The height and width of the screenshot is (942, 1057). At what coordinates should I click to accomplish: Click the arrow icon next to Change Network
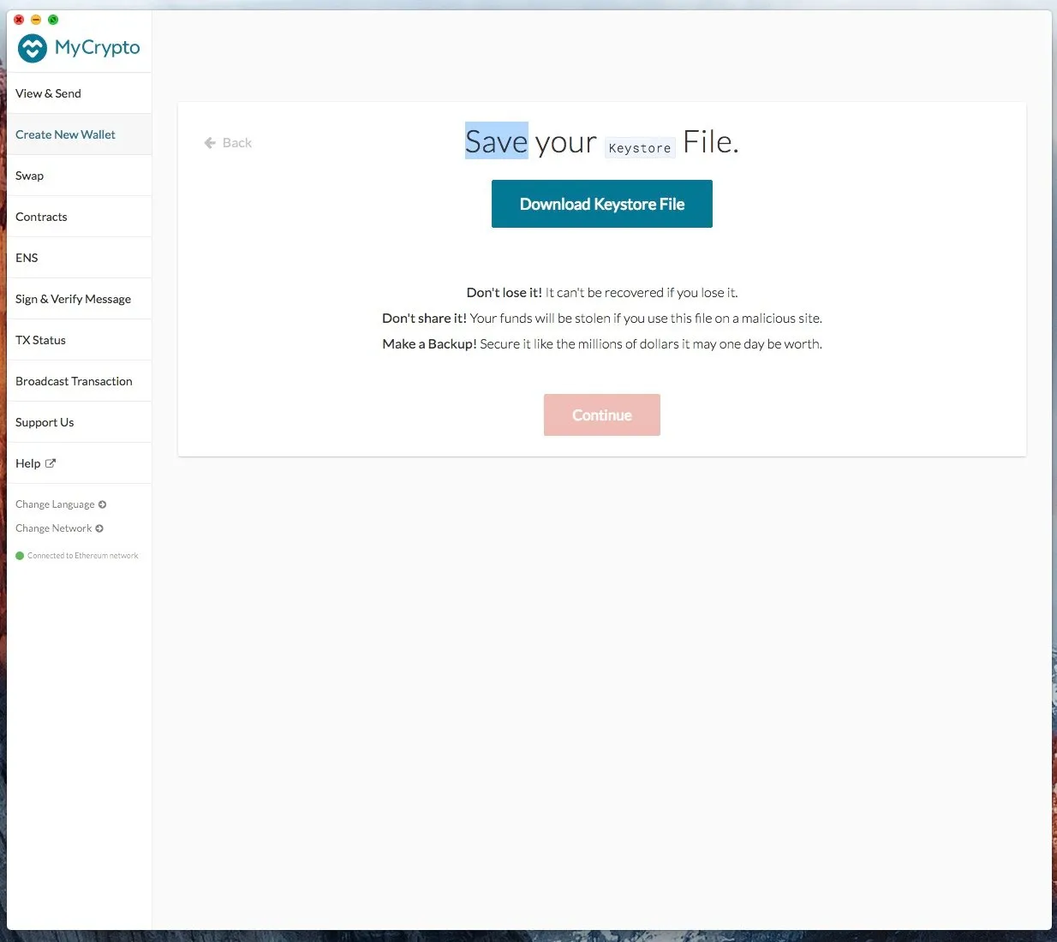coord(99,528)
